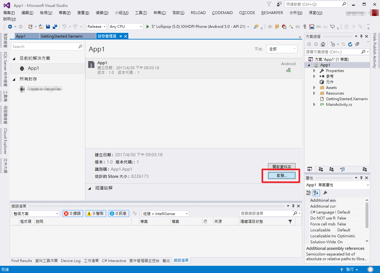The height and width of the screenshot is (273, 380).
Task: Click the single-disk Save toolbar icon
Action: 48,27
